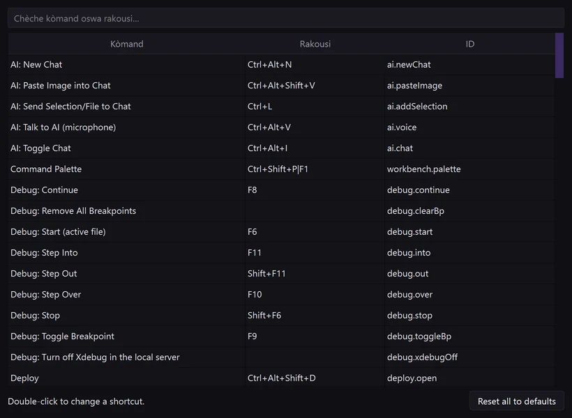Click the Ctrl+Shift+P|F1 shortcut cell
Image resolution: width=572 pixels, height=418 pixels.
315,169
